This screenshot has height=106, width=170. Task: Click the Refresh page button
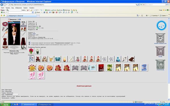pos(141,5)
